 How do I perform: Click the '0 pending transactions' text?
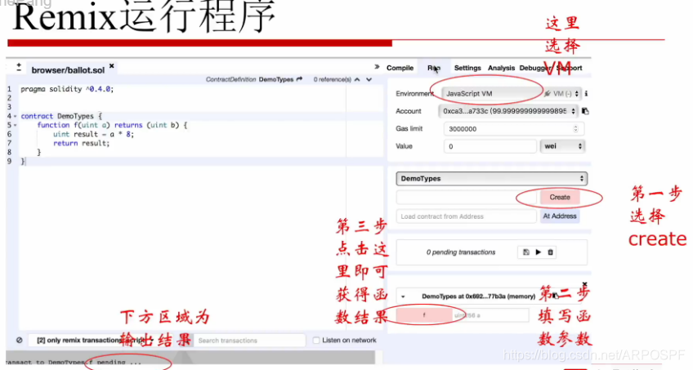click(x=461, y=252)
